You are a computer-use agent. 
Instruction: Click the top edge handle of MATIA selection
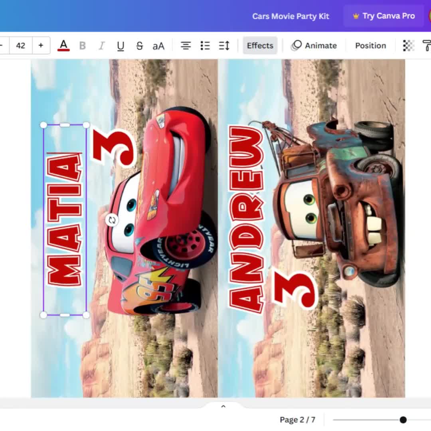[x=65, y=125]
